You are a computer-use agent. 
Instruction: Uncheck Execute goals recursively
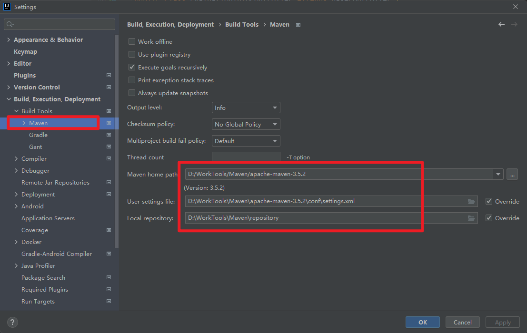click(132, 67)
